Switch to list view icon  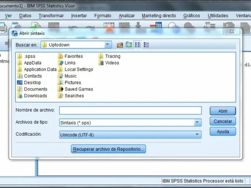pos(138,45)
